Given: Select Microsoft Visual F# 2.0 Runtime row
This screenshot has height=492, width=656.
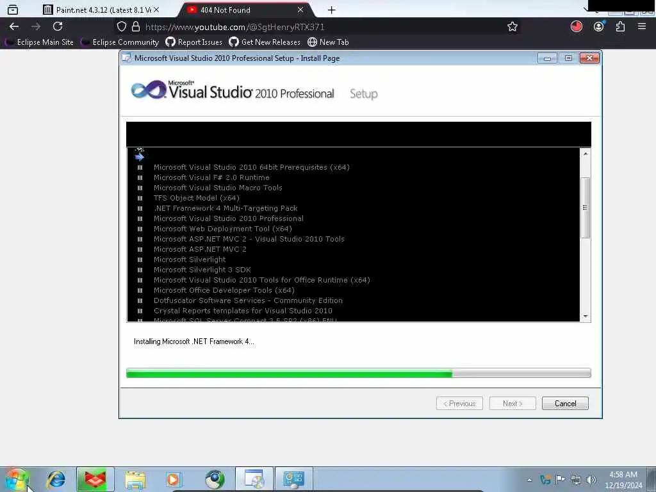Looking at the screenshot, I should click(x=211, y=177).
